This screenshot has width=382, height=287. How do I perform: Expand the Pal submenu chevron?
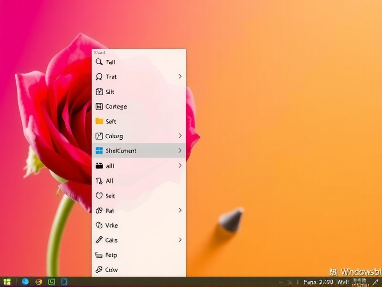coord(180,210)
